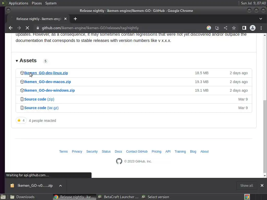Switch to the BetaCraft Launcher taskbar window
267x200 pixels.
coord(118,197)
